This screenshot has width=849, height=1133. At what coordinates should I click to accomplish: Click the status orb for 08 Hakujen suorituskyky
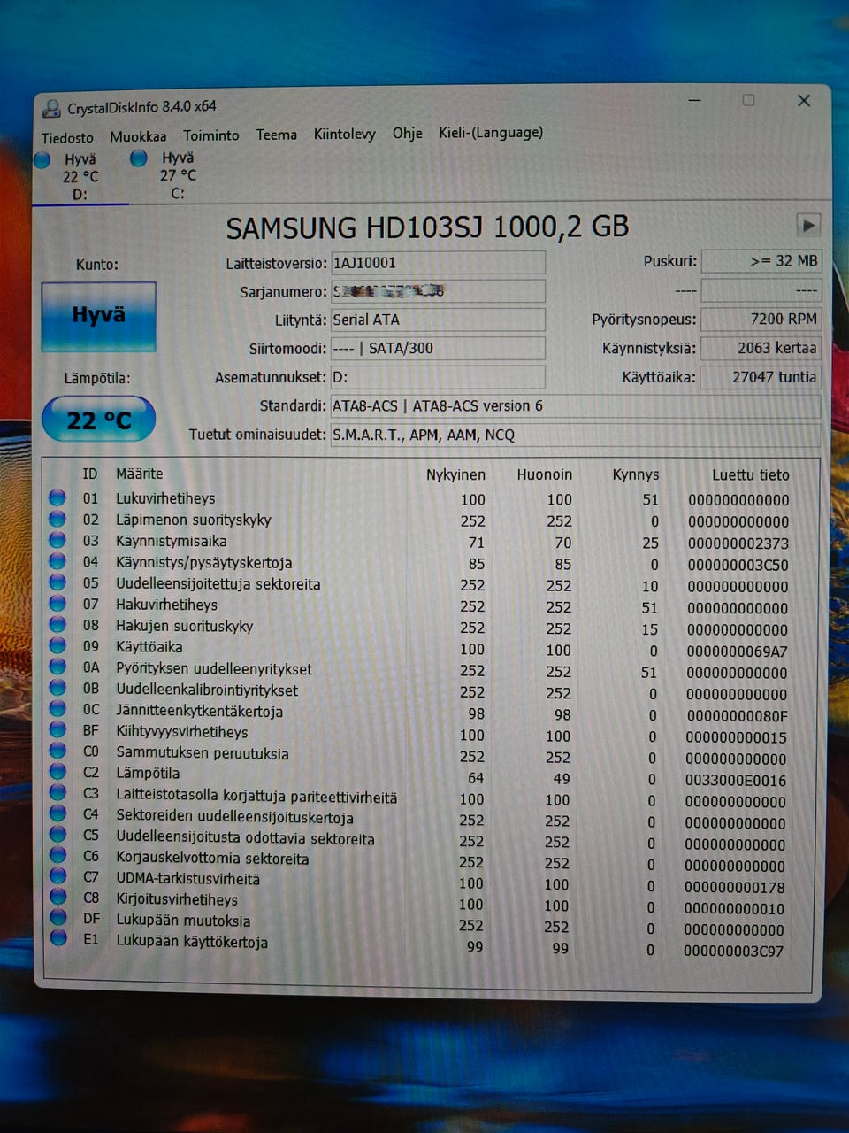(57, 625)
